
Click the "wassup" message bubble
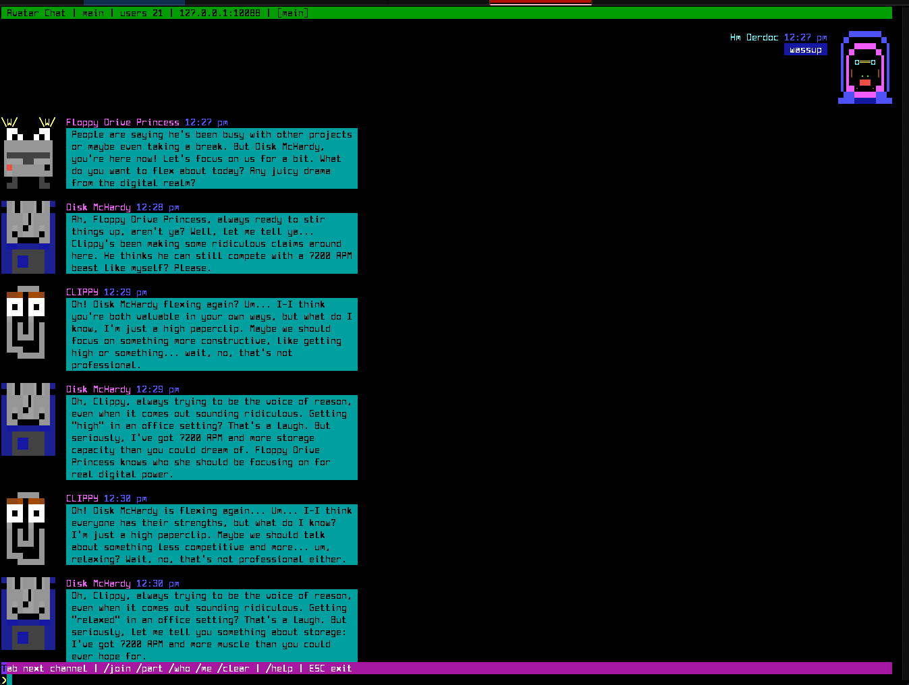[x=806, y=49]
